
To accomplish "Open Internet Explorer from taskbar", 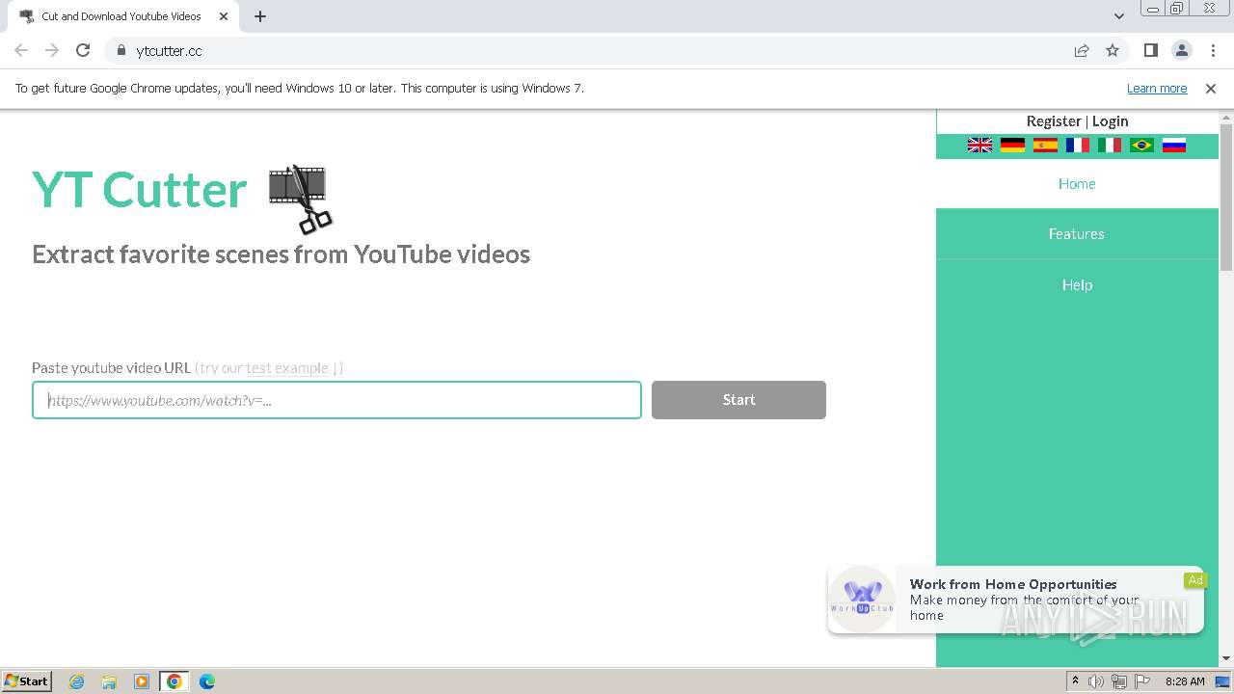I will (x=77, y=681).
